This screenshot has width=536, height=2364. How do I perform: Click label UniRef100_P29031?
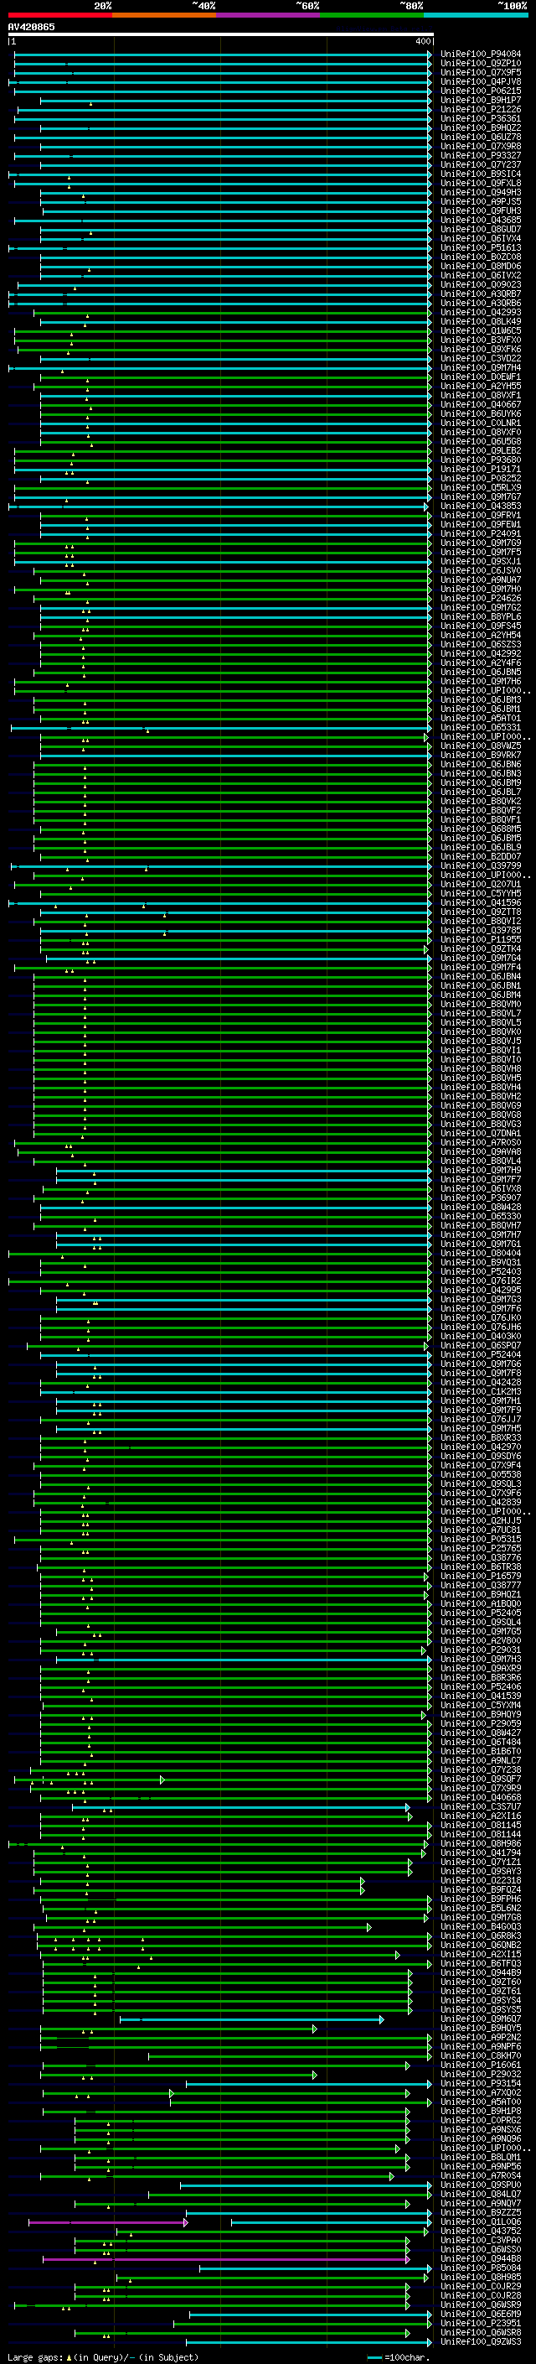(x=481, y=1650)
